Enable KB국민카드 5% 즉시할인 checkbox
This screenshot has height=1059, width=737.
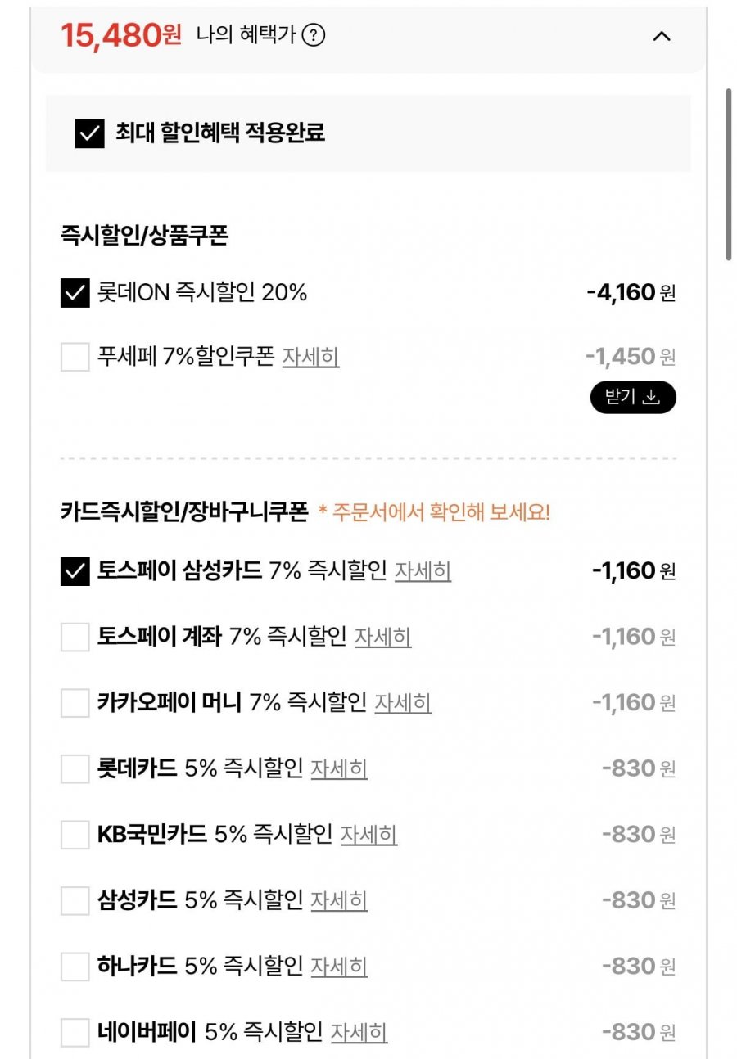[75, 835]
